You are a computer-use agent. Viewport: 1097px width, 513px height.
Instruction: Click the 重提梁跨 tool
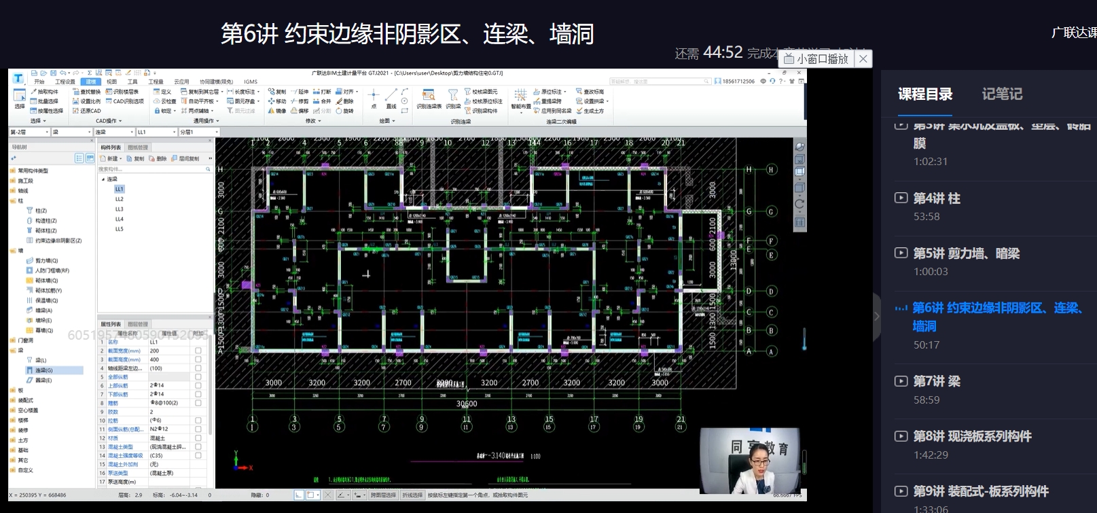(547, 101)
